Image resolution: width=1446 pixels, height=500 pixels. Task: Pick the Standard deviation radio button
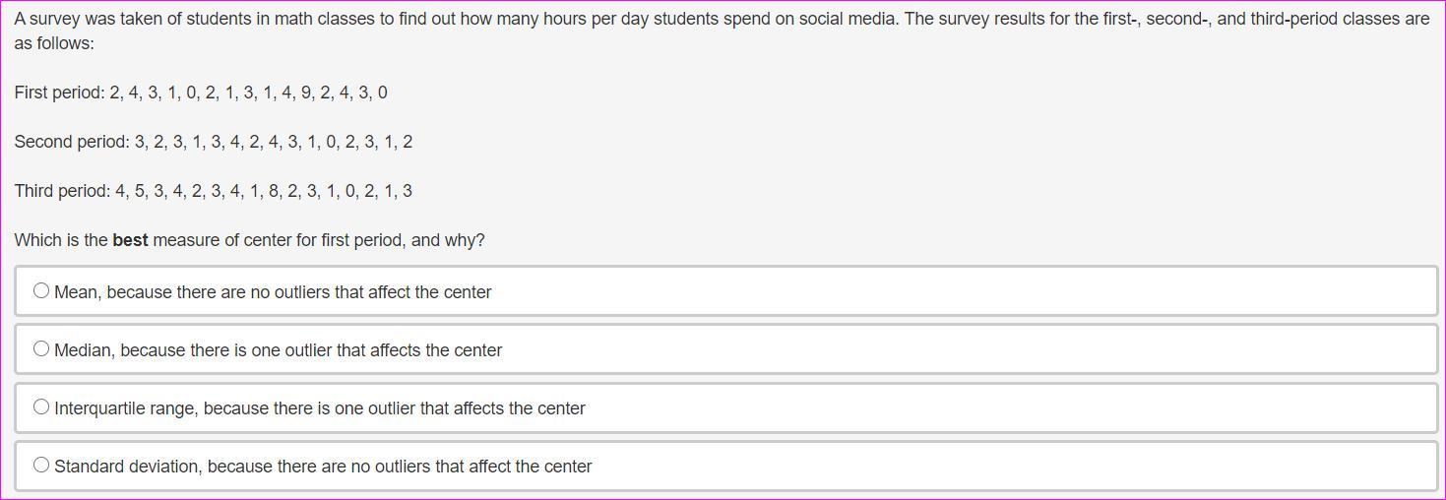(x=41, y=465)
